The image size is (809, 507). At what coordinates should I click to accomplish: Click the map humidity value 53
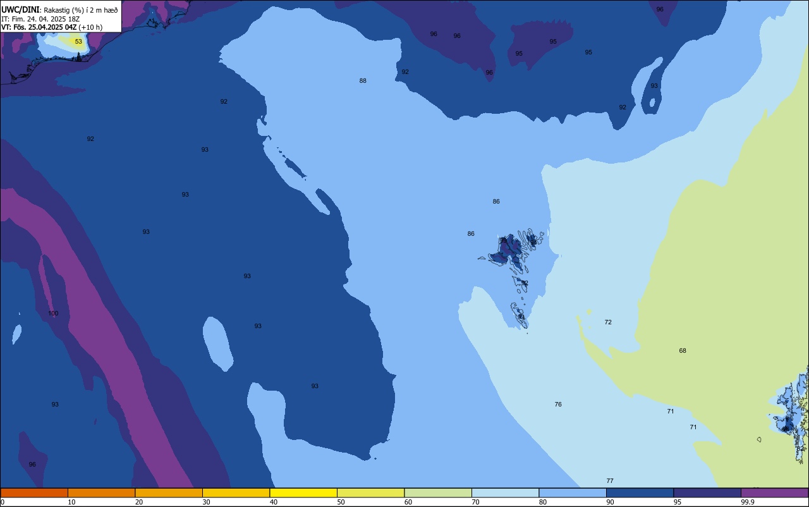tap(78, 42)
